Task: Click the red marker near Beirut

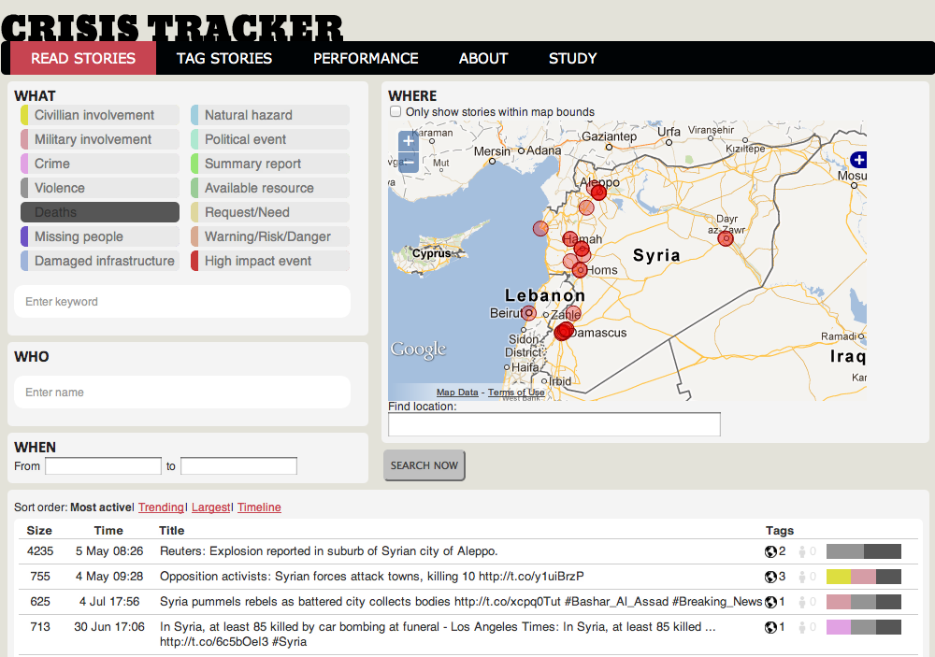Action: tap(528, 313)
